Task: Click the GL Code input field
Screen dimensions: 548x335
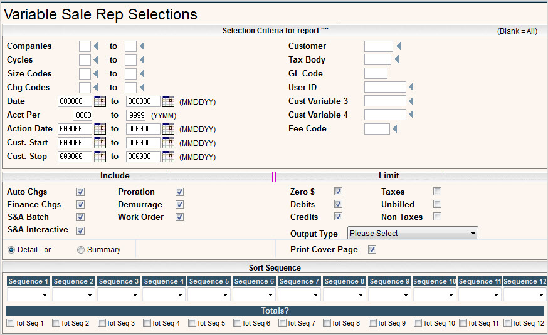Action: [x=376, y=73]
